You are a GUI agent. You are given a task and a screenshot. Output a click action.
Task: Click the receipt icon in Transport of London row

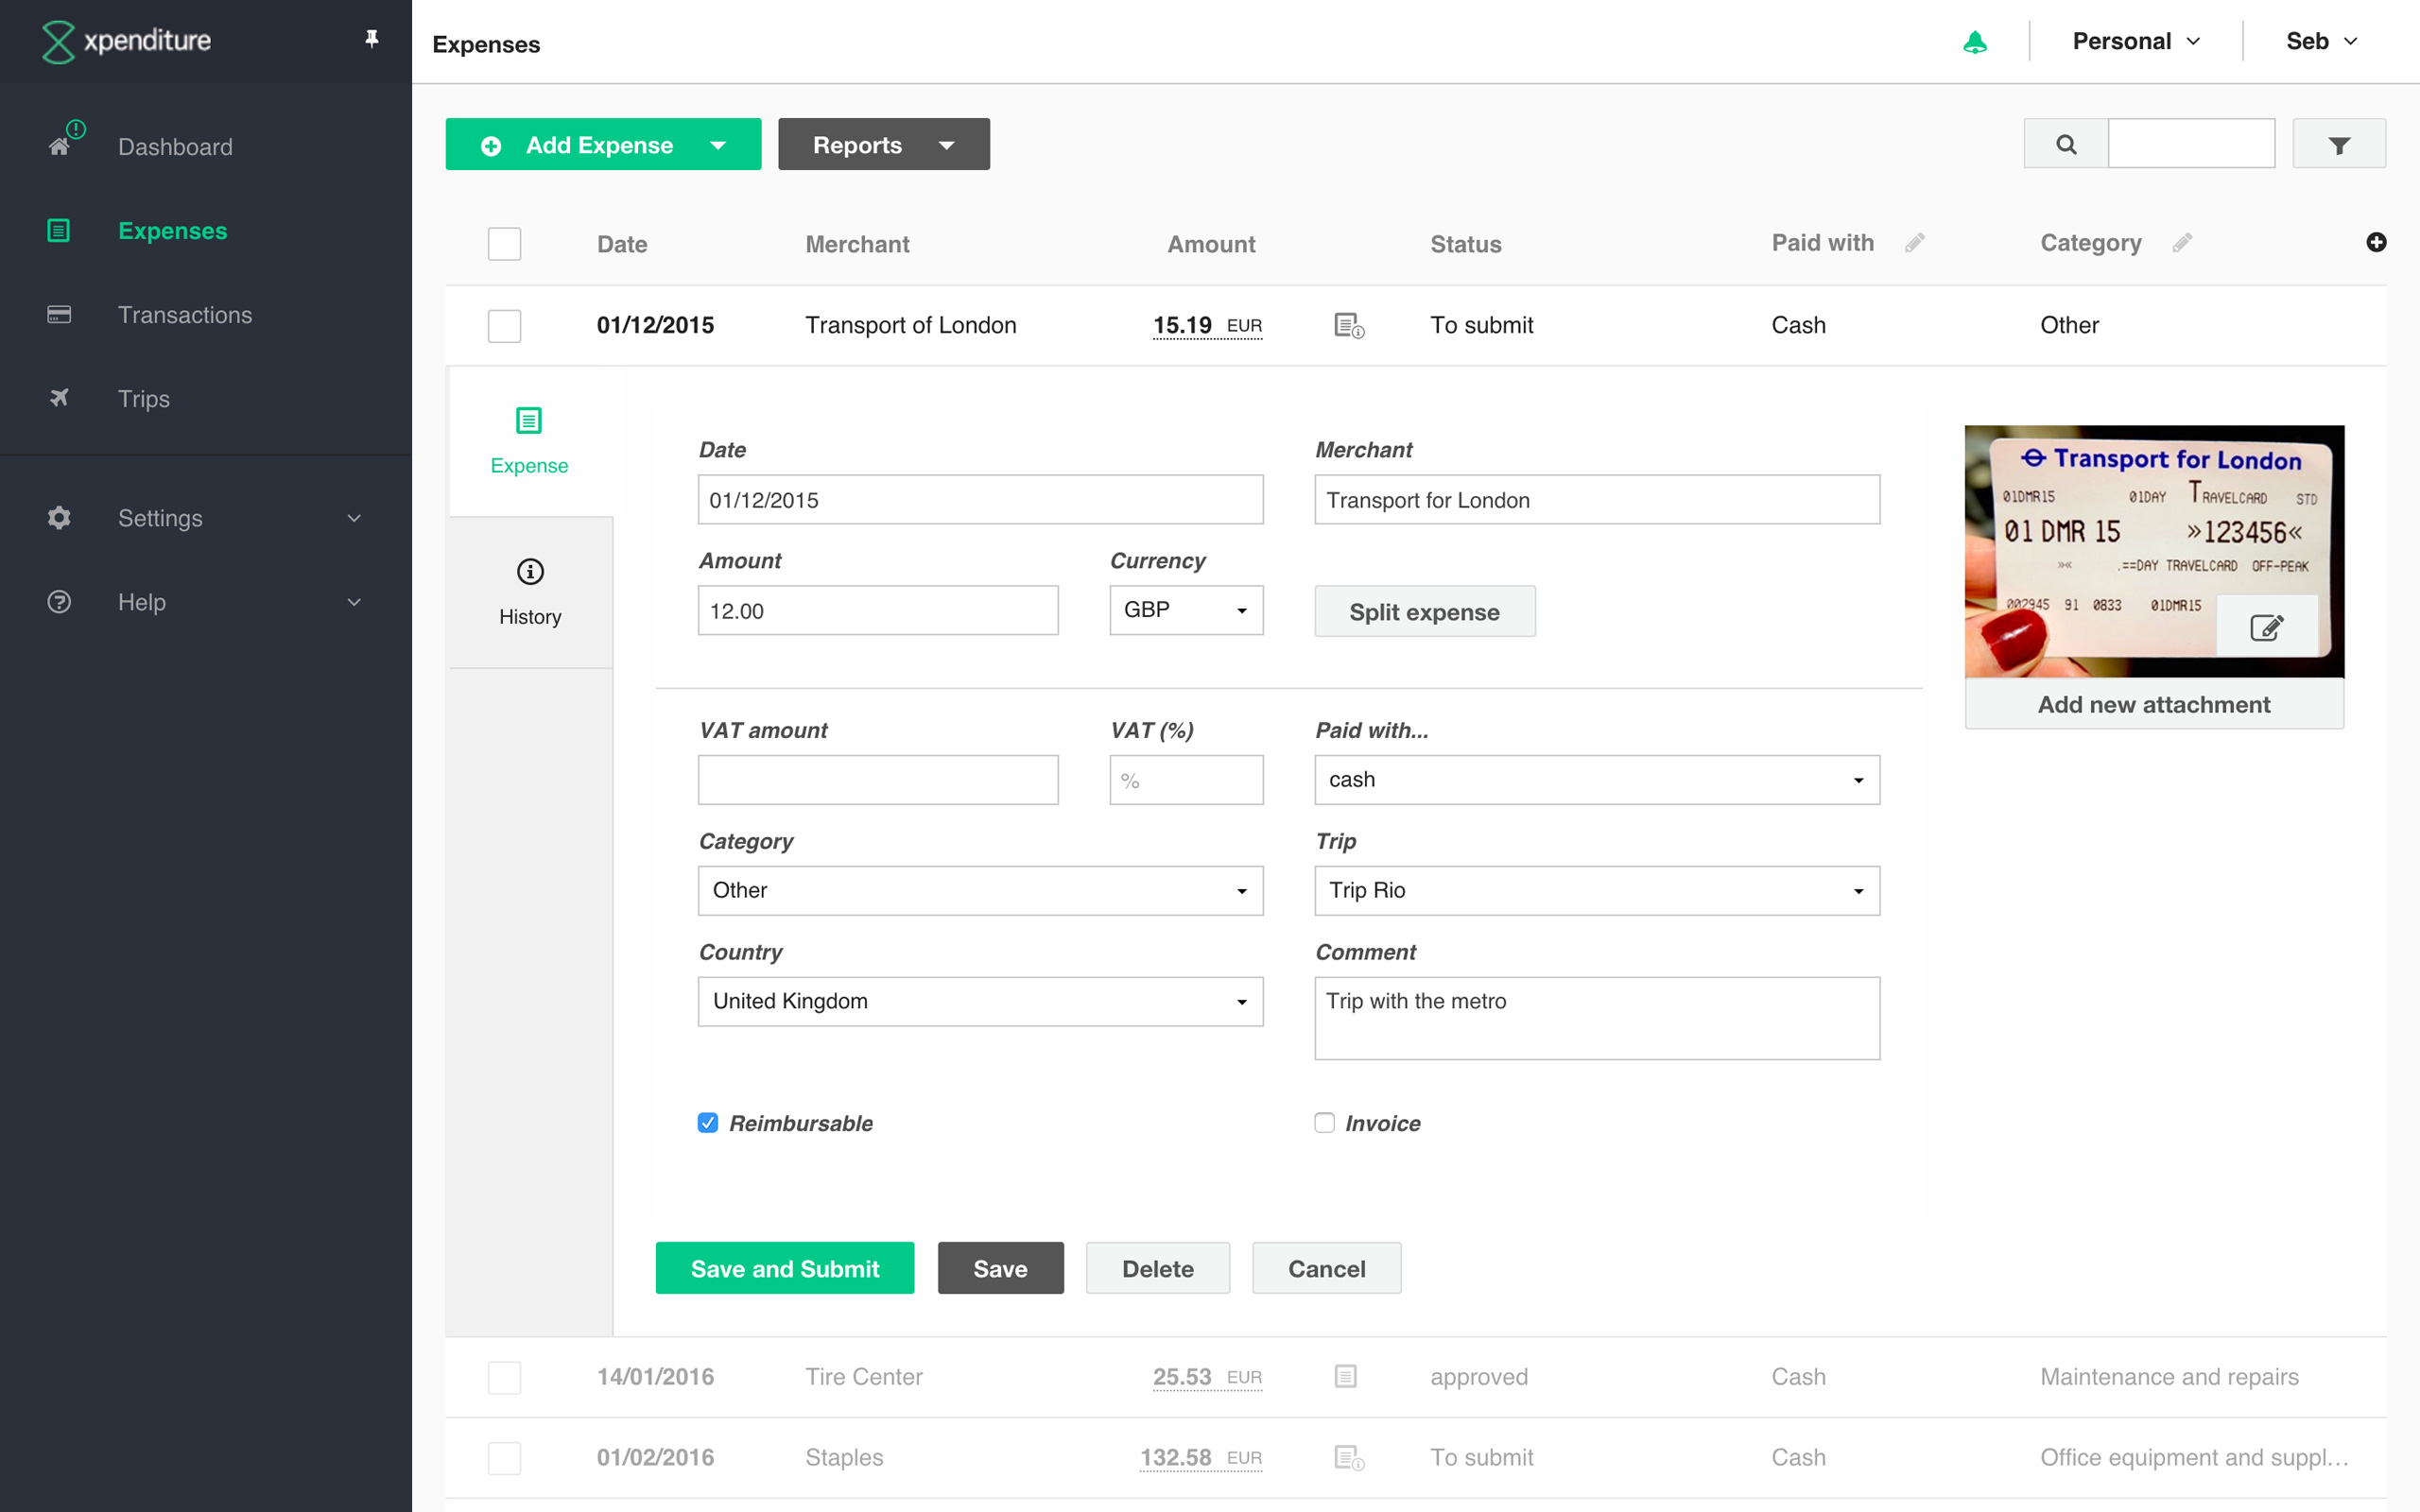(1348, 326)
